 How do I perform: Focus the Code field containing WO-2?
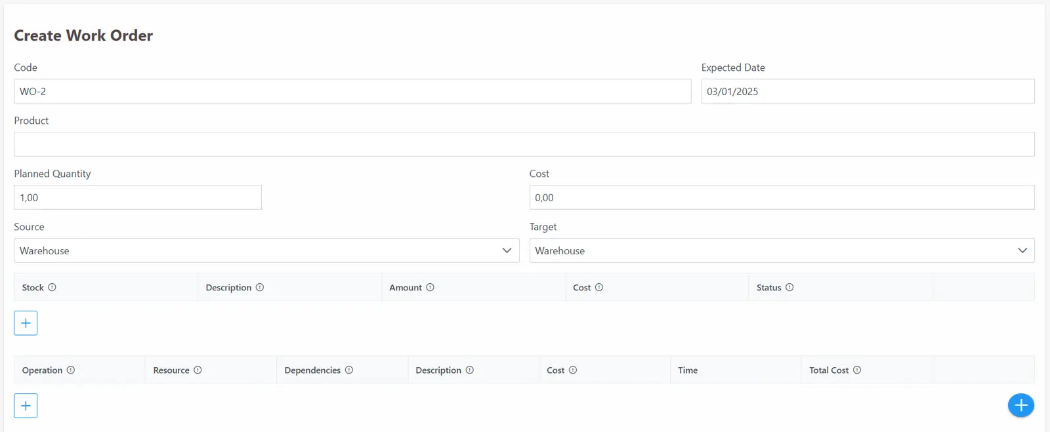[352, 91]
